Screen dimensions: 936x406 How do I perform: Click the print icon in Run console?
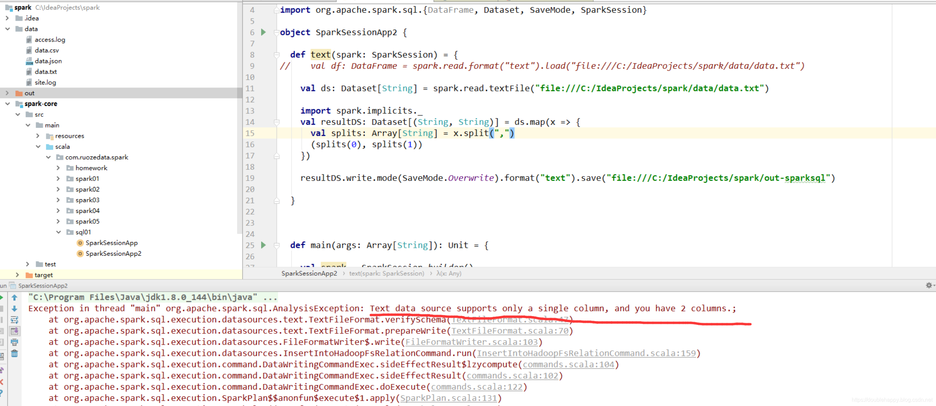pos(15,342)
